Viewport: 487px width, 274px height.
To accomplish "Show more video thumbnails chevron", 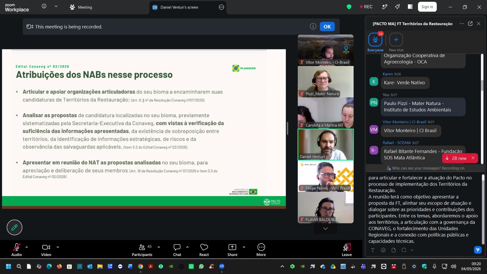I will tap(325, 229).
